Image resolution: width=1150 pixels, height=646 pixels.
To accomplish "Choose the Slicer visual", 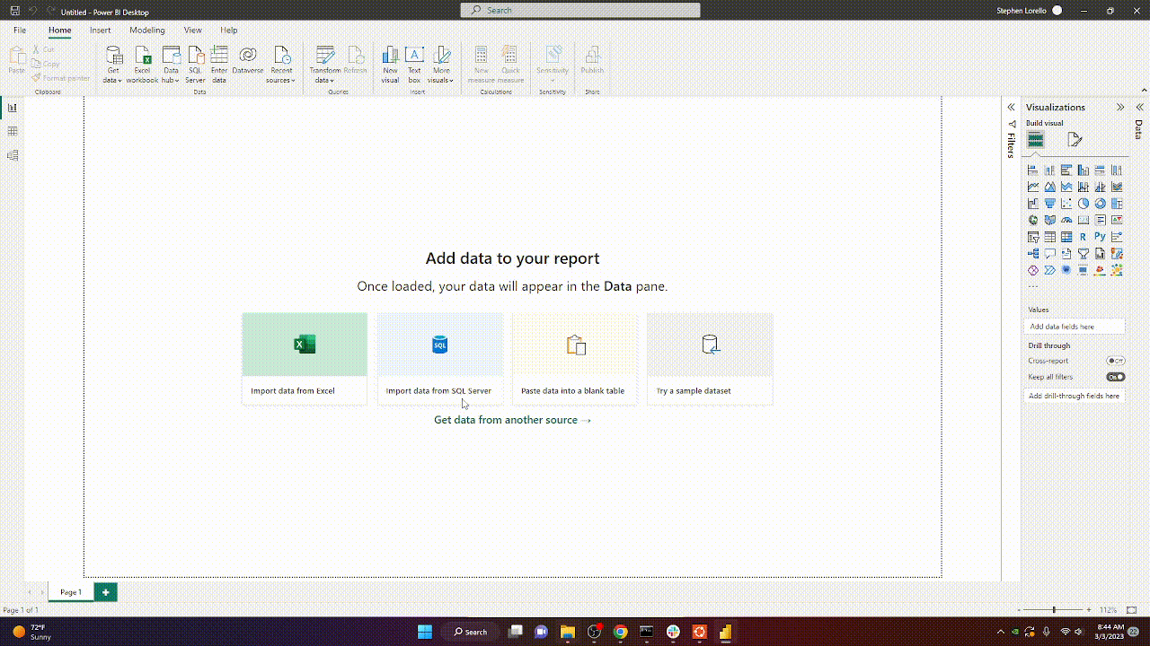I will point(1033,237).
